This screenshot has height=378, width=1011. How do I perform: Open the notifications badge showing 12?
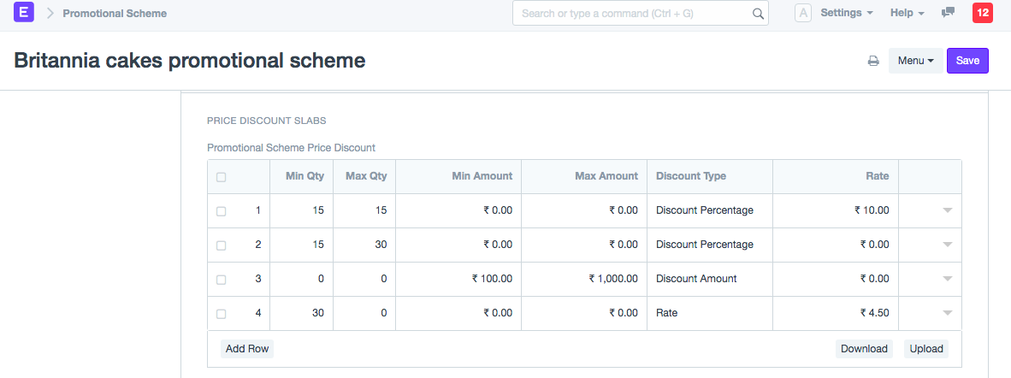[982, 13]
